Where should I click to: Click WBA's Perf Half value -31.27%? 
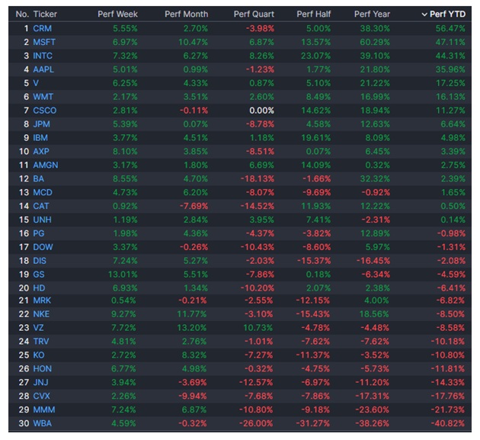pos(313,423)
